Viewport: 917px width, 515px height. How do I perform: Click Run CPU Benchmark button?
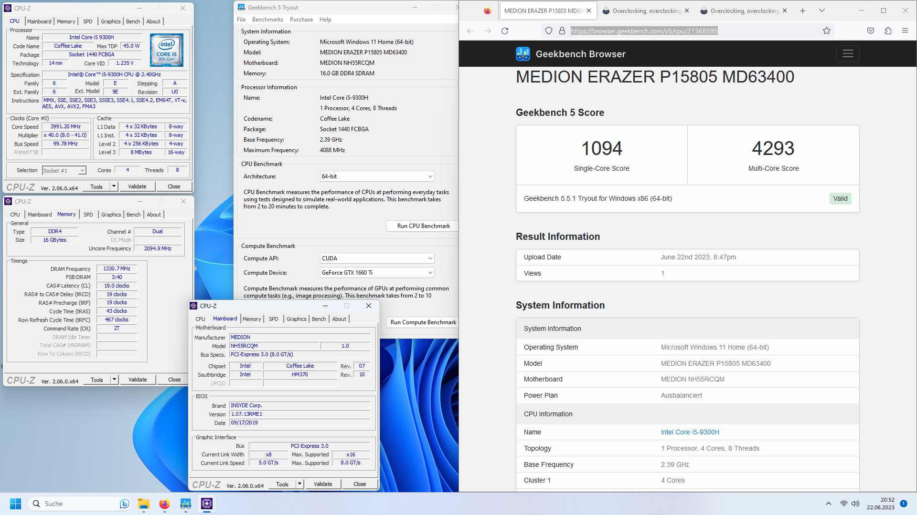423,226
